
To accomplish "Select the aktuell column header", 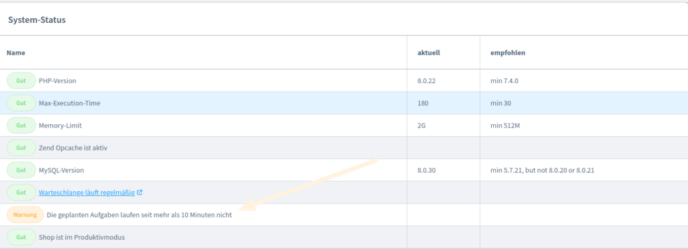I will point(429,52).
